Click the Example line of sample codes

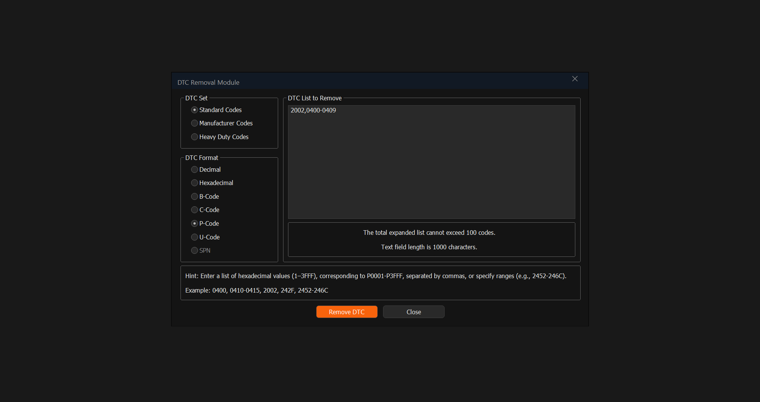tap(256, 290)
